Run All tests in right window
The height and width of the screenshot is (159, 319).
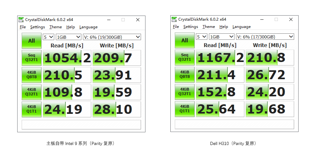point(185,40)
